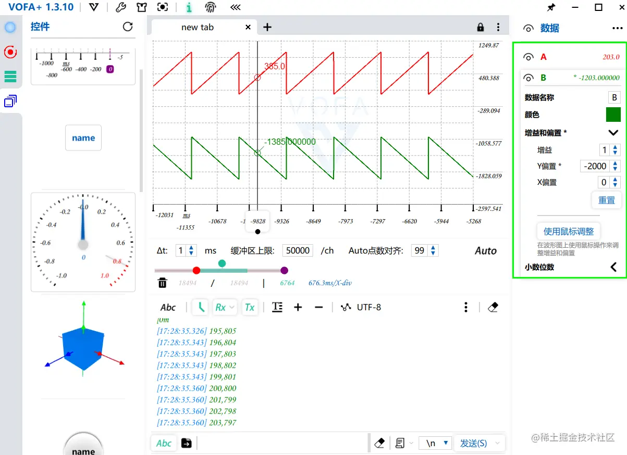Click the Abc text mode icon in toolbar
627x455 pixels.
168,307
